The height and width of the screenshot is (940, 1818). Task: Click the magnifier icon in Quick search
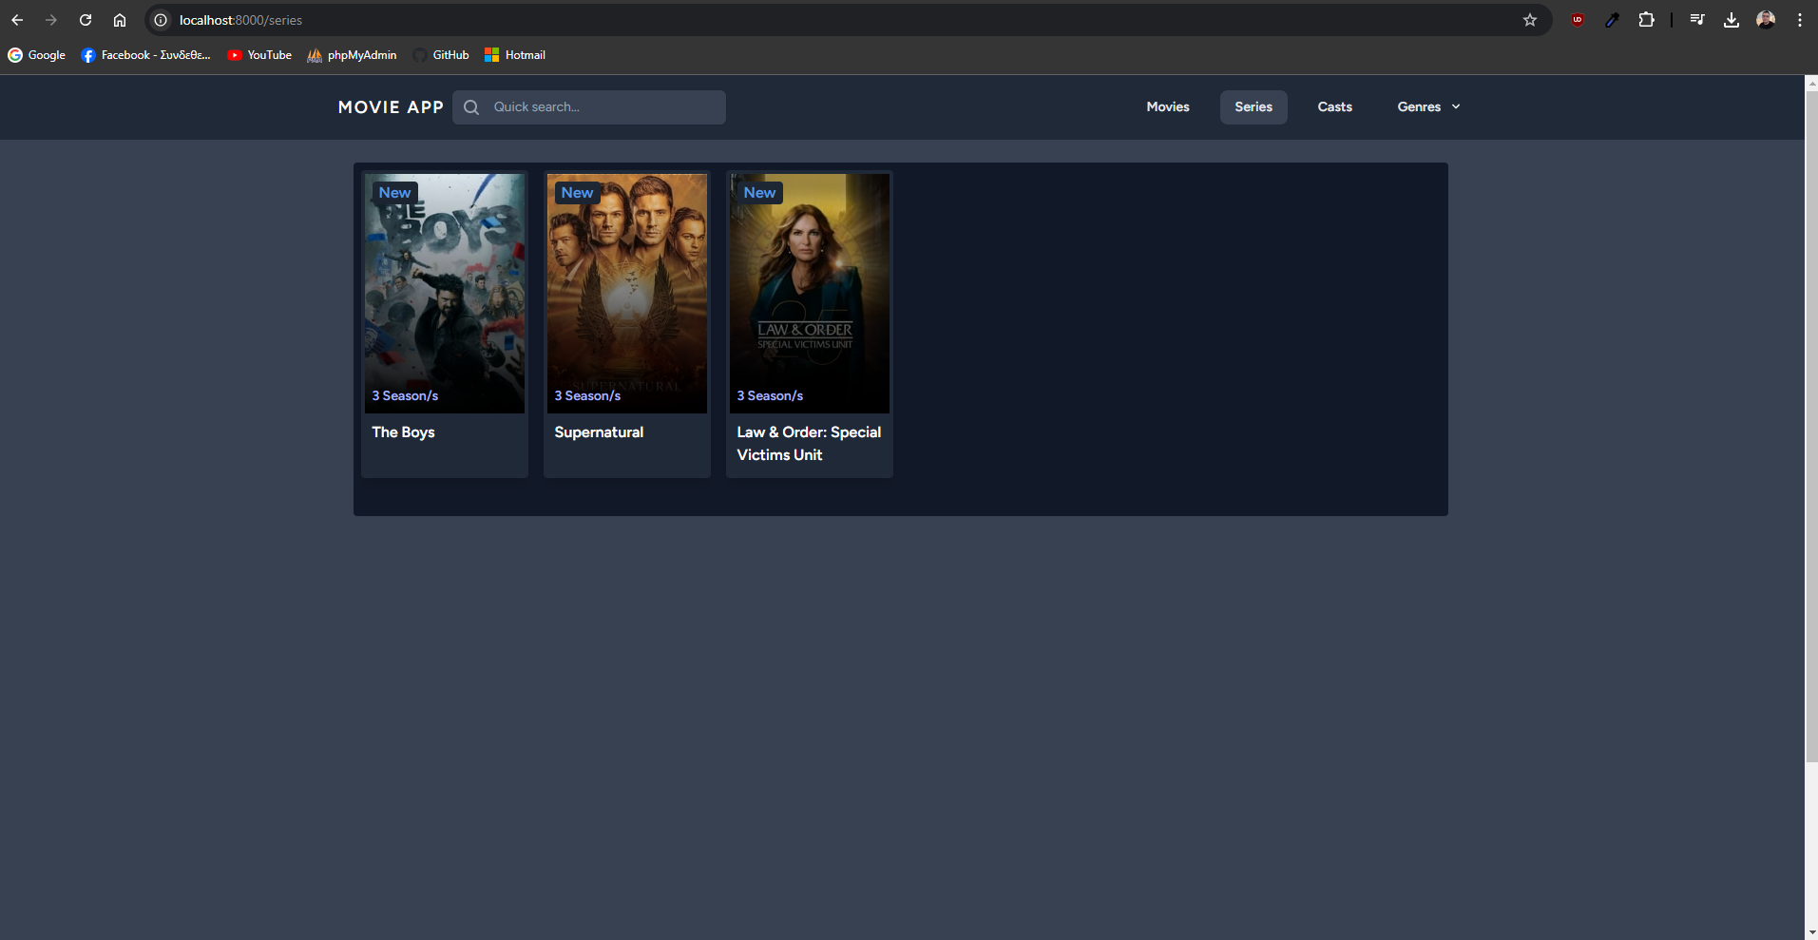click(471, 107)
